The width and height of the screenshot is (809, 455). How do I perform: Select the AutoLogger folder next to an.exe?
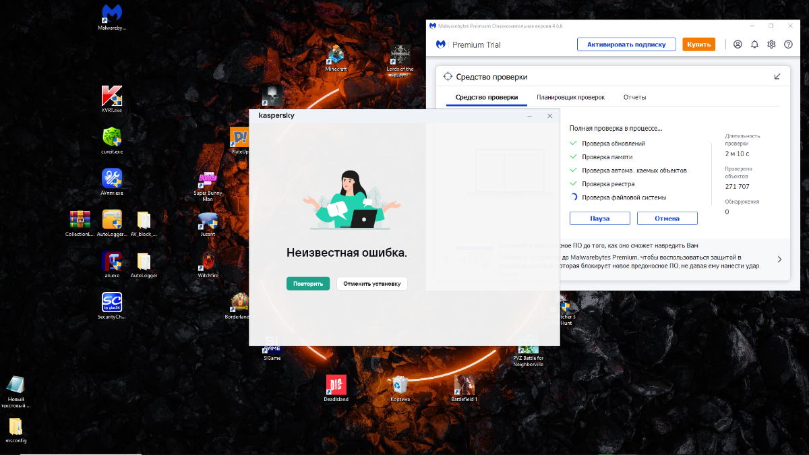point(144,264)
